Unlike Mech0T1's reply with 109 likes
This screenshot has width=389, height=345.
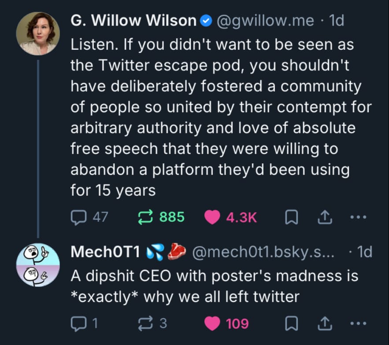coord(212,323)
